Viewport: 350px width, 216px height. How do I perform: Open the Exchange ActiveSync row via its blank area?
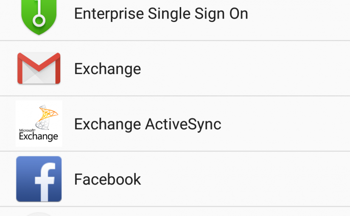click(286, 124)
